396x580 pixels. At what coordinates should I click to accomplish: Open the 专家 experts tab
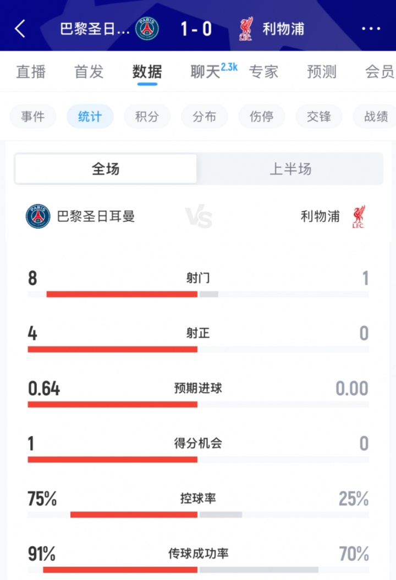263,72
